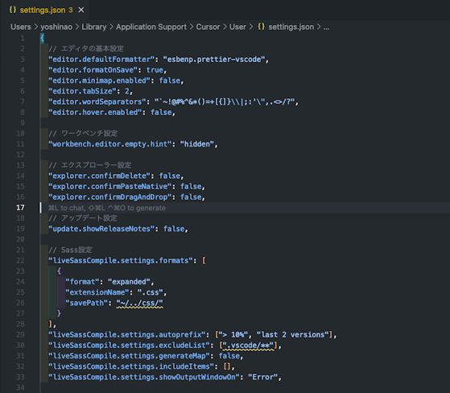Viewport: 450px width, 393px height.
Task: Click settings.json file name in breadcrumb
Action: point(291,27)
